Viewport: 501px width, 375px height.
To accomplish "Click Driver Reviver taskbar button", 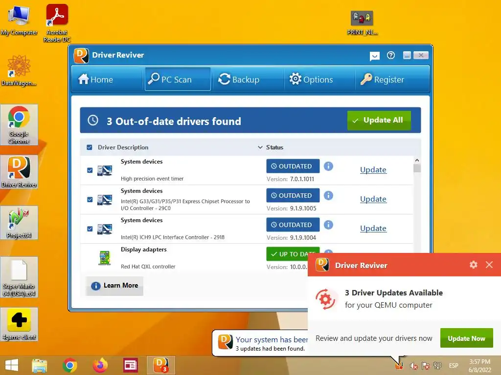I will click(160, 365).
